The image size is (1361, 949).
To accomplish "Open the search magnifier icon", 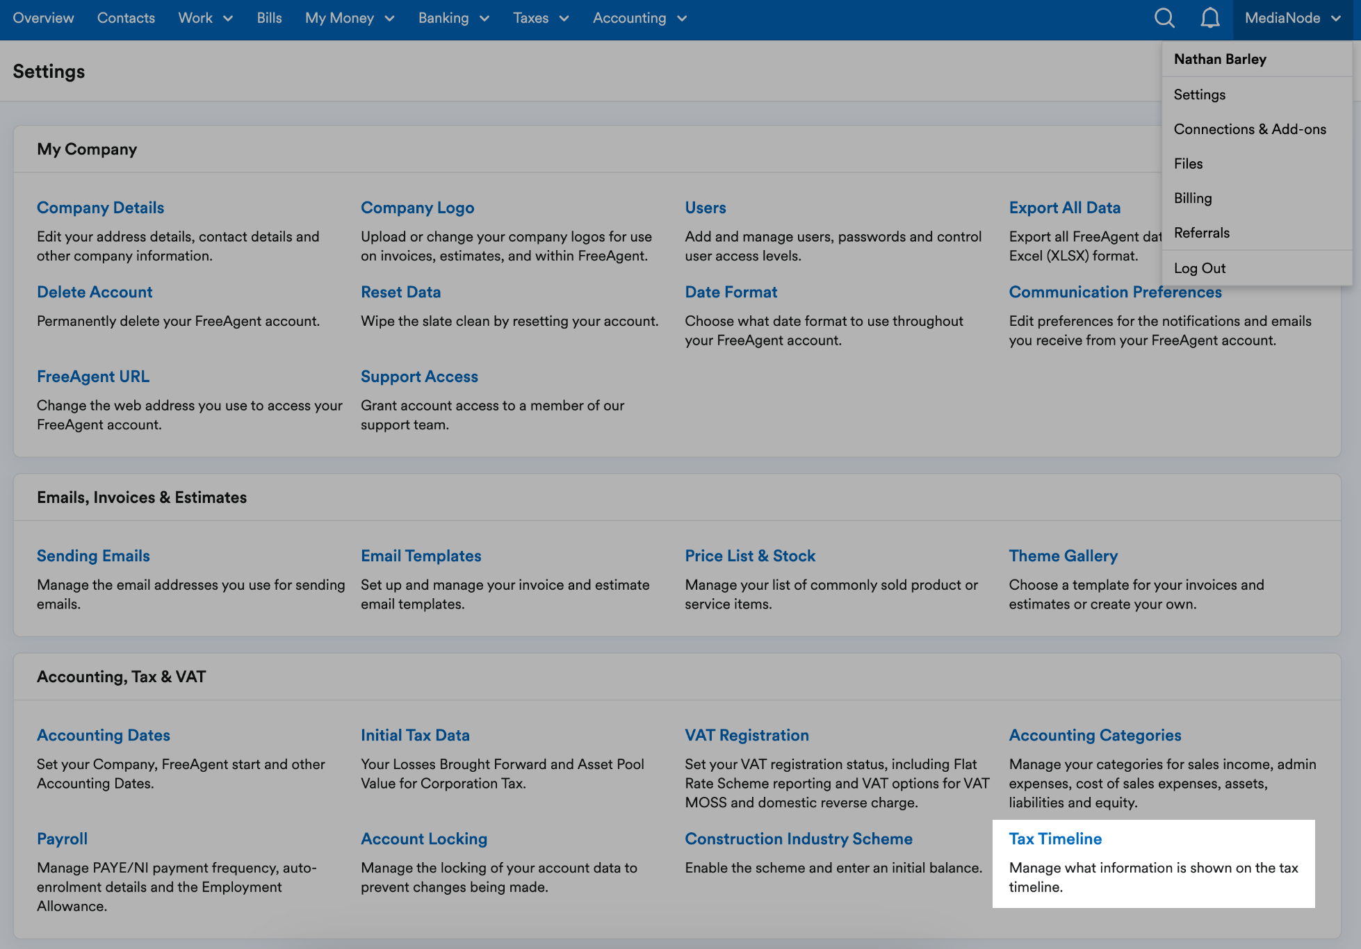I will coord(1164,18).
